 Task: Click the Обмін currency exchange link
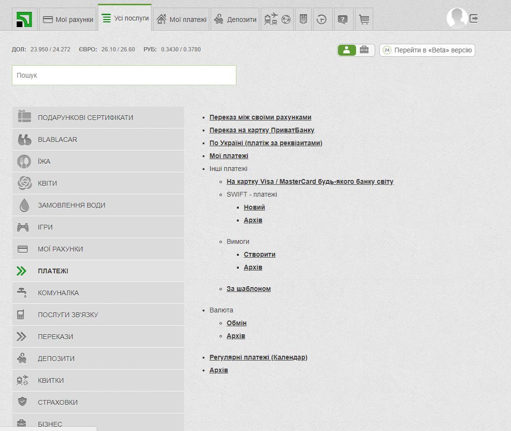point(236,323)
